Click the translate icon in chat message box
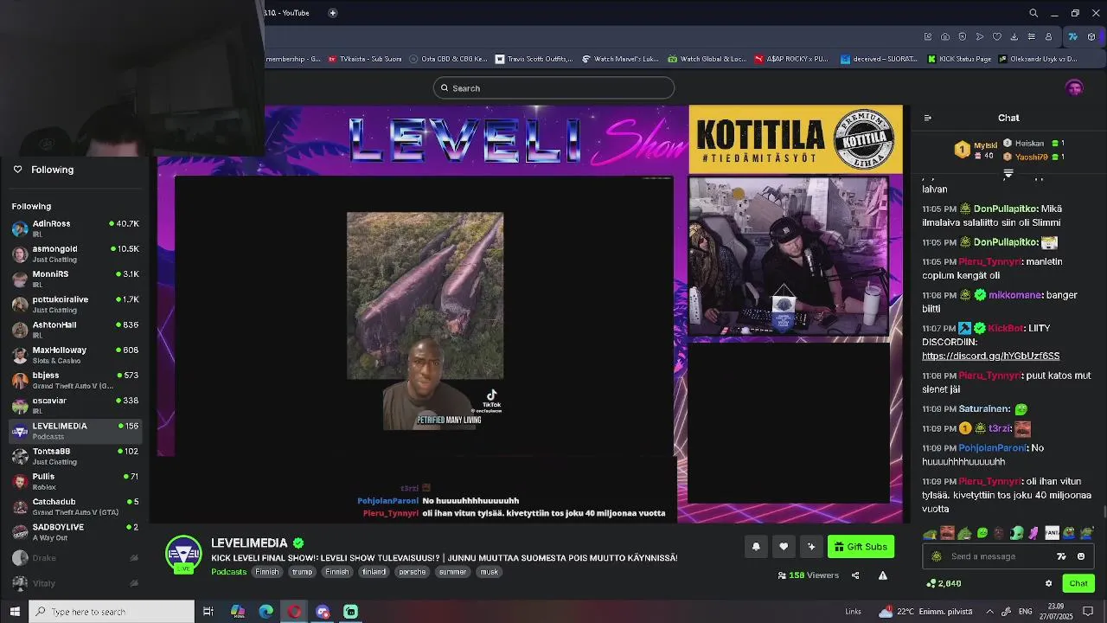Viewport: 1107px width, 623px height. (1061, 556)
